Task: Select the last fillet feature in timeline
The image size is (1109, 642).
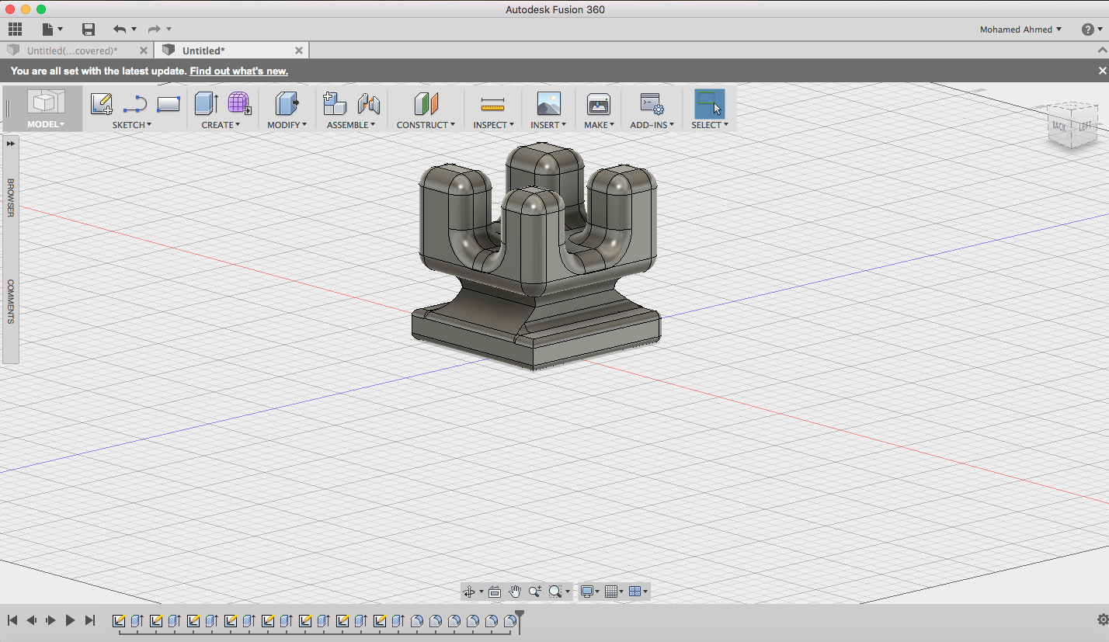Action: point(510,621)
